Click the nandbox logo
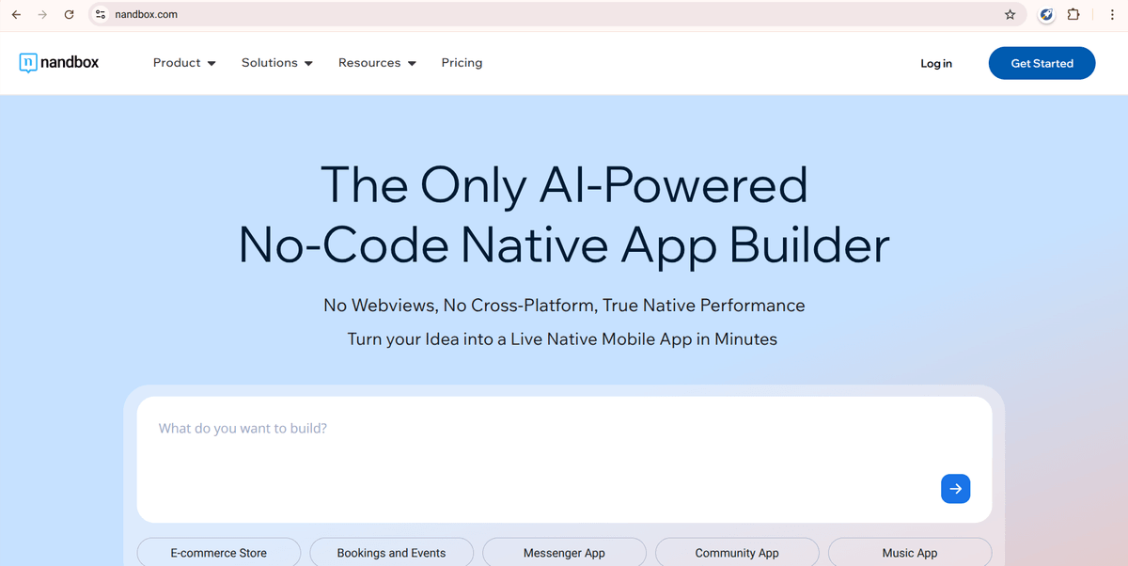 (x=58, y=63)
